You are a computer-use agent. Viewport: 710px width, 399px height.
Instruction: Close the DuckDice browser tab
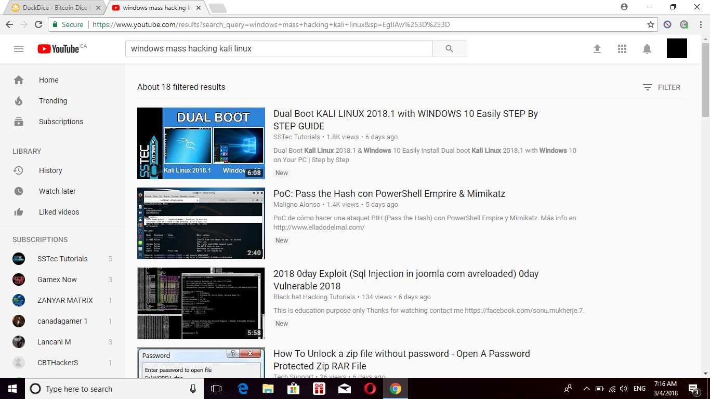point(97,8)
